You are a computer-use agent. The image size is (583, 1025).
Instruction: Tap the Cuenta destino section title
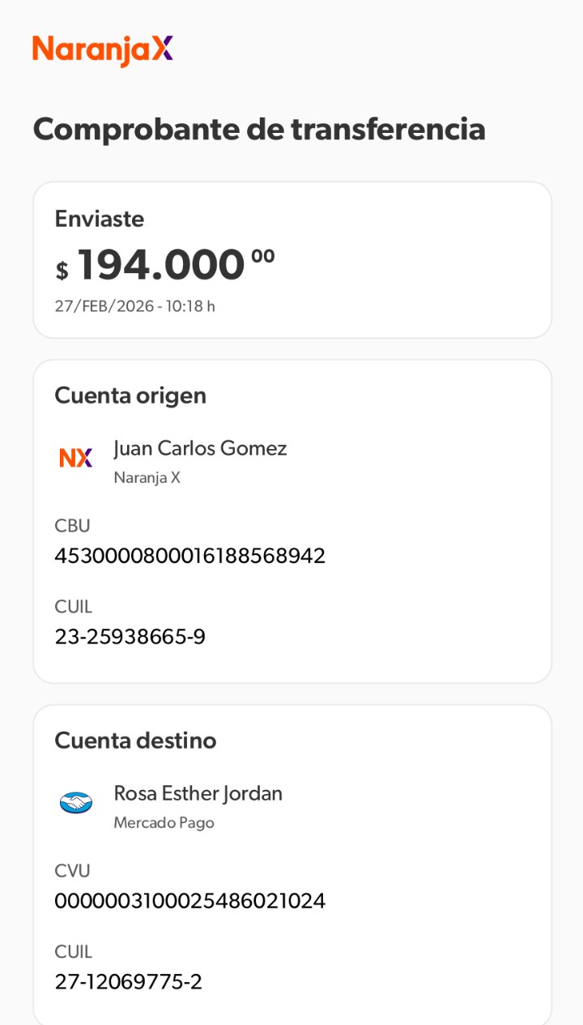pos(135,741)
